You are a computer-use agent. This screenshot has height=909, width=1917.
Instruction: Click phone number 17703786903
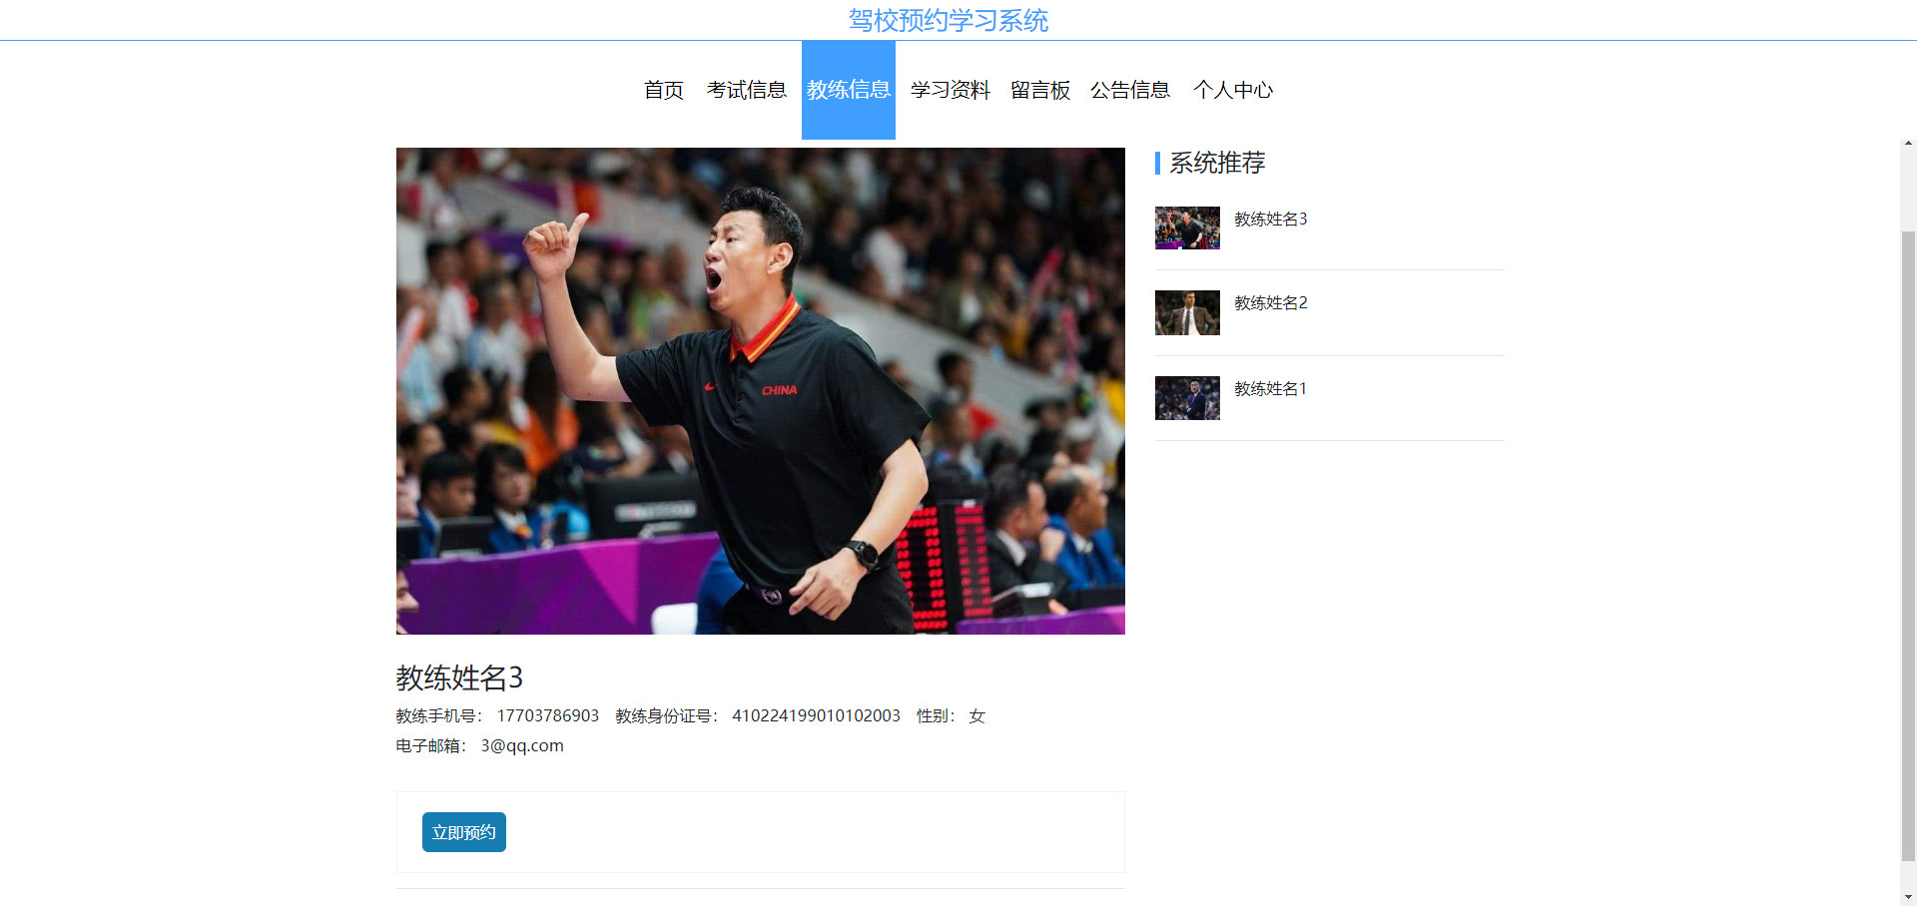tap(548, 715)
